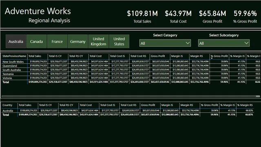
Task: Click the Adventure Works title
Action: 38,11
